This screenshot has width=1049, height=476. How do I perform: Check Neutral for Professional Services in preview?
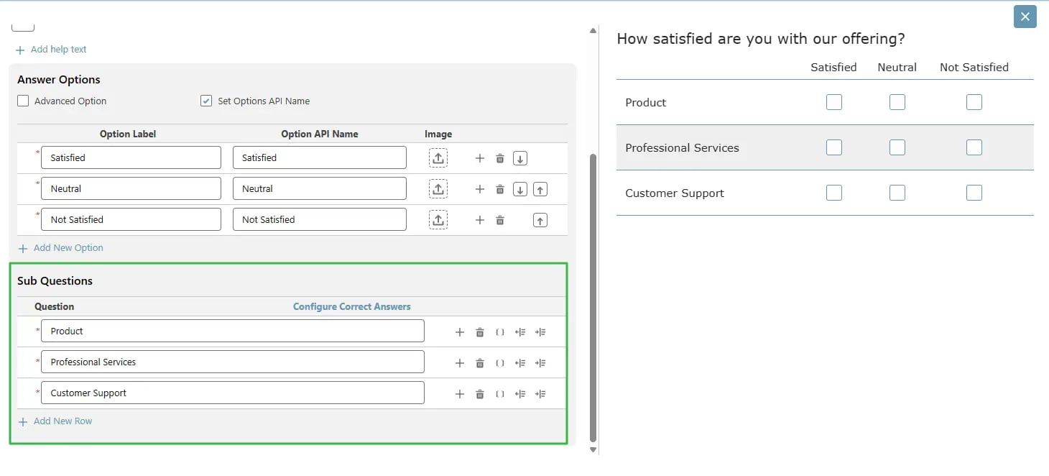click(x=897, y=147)
